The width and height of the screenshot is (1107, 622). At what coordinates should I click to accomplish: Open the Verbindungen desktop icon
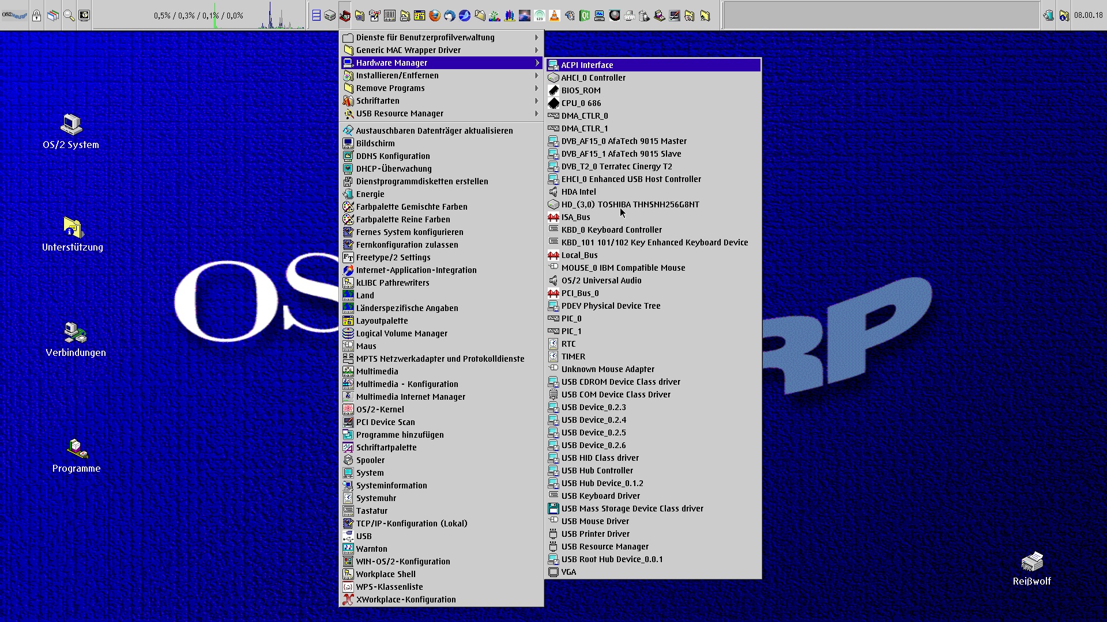pyautogui.click(x=76, y=340)
